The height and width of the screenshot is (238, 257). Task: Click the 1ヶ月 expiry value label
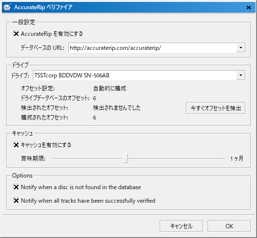[x=236, y=159]
